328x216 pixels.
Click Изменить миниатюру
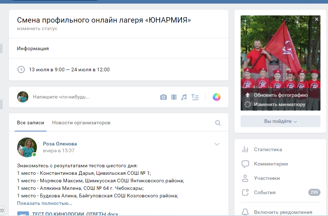280,104
